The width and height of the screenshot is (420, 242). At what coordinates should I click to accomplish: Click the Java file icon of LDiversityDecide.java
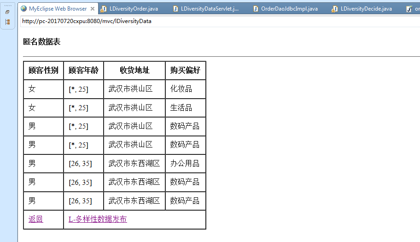pyautogui.click(x=334, y=9)
